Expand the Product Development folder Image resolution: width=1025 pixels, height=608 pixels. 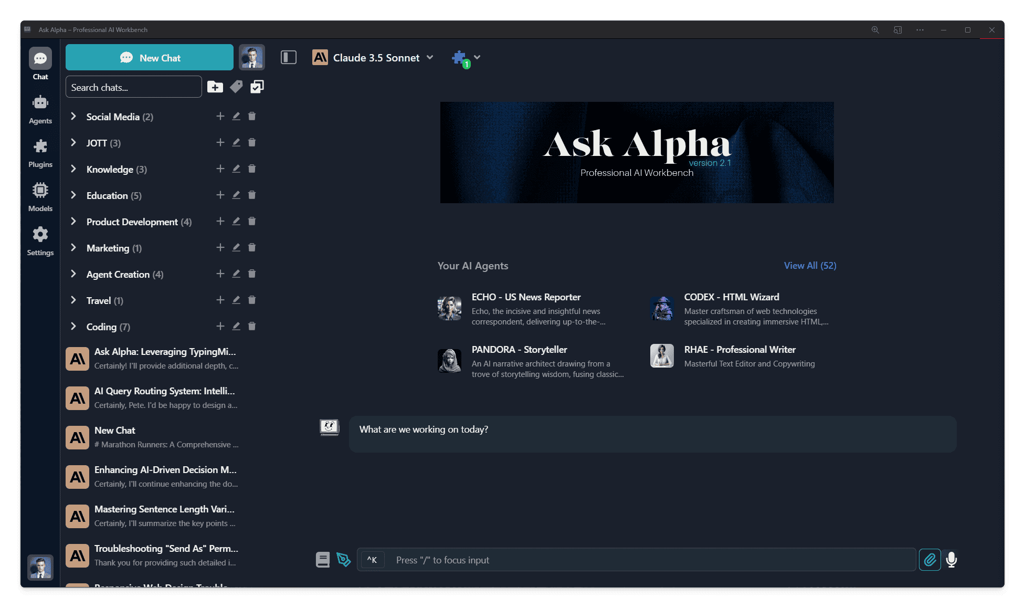tap(73, 221)
